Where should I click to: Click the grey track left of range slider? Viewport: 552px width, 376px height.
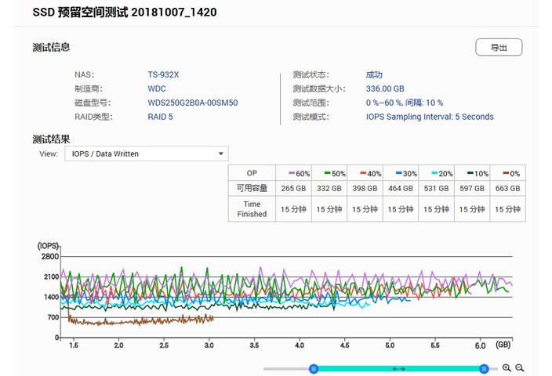(x=286, y=369)
